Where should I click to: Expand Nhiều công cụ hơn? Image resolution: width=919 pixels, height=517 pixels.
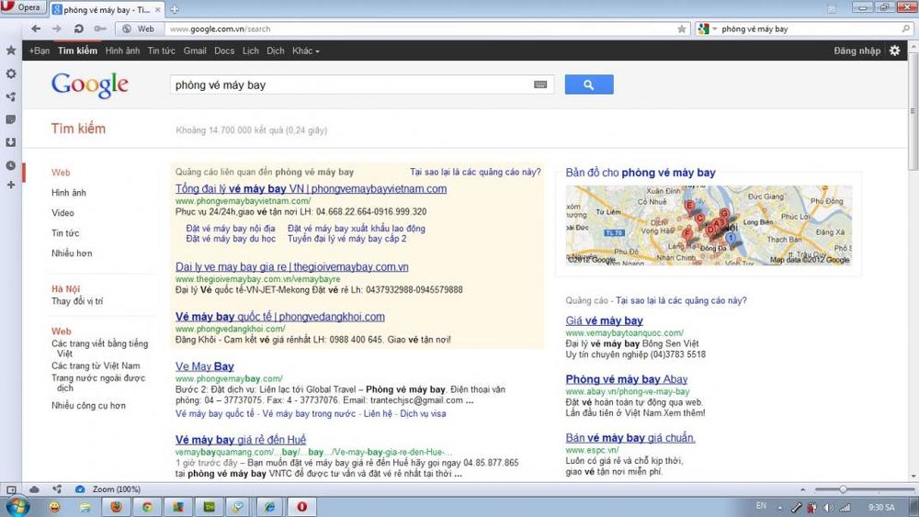click(x=88, y=405)
